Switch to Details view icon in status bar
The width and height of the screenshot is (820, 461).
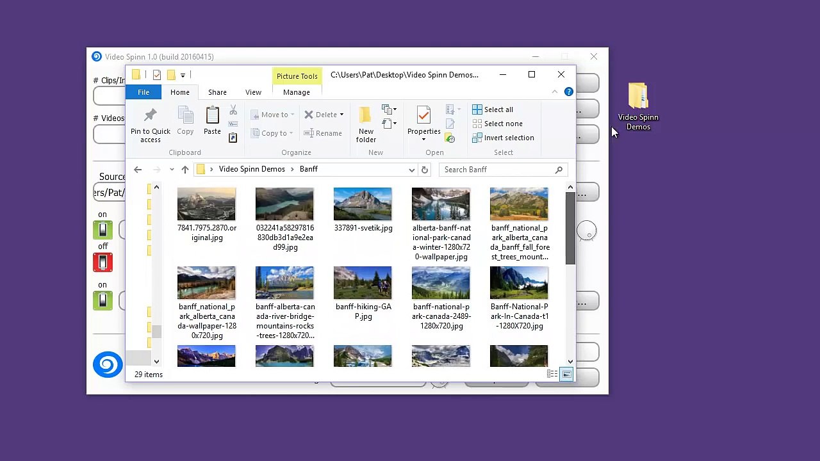click(x=552, y=374)
